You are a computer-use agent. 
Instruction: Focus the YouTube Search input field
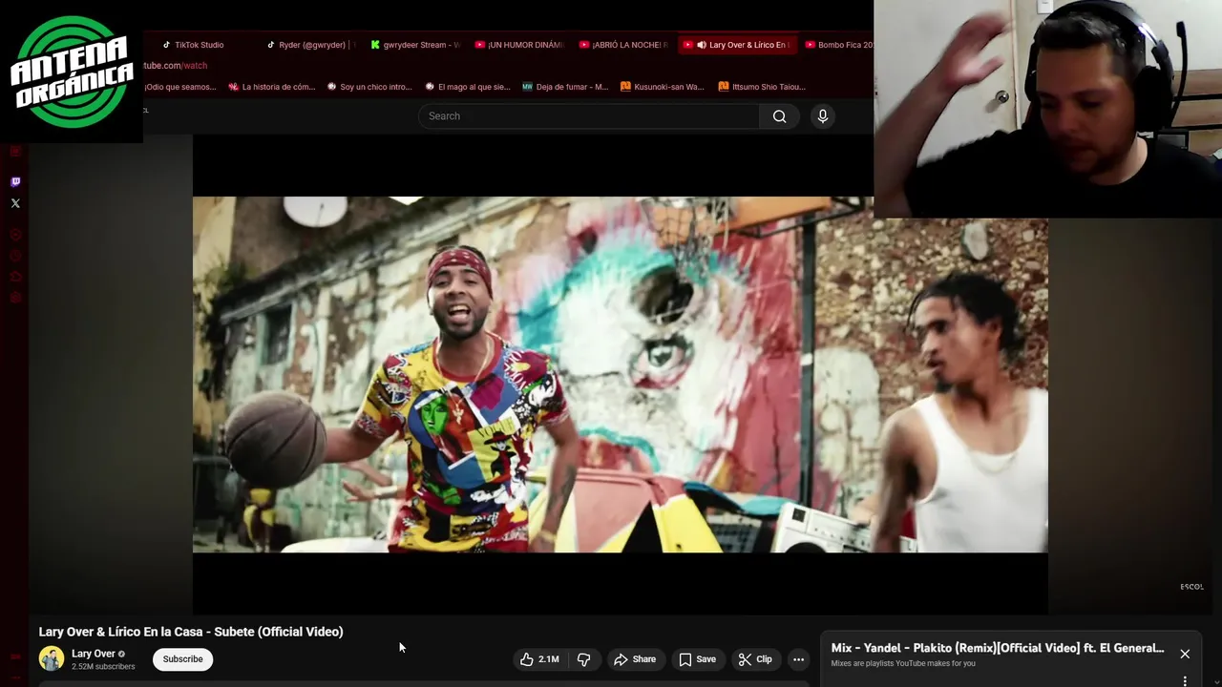[x=589, y=116]
